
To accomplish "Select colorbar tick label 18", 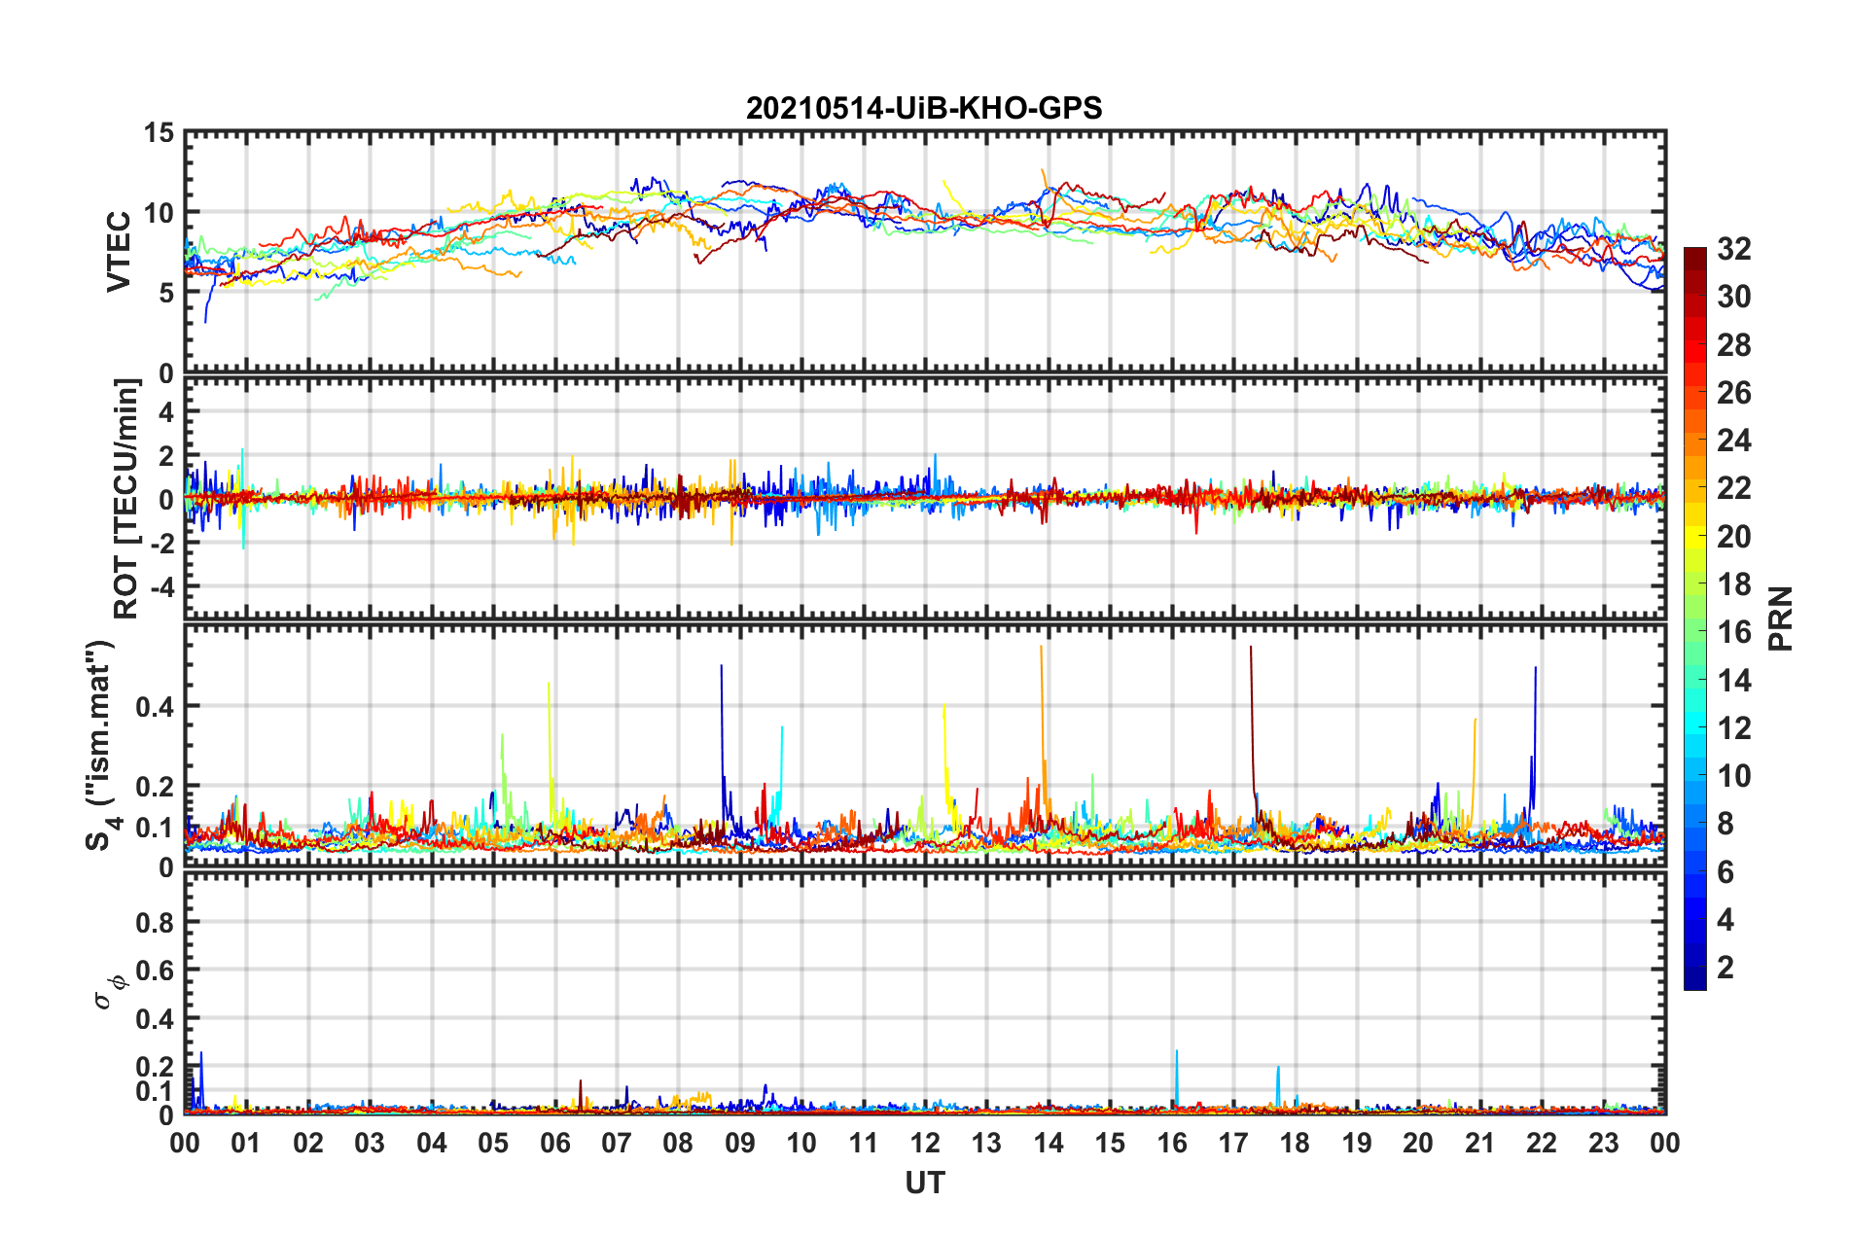I will coord(1734,584).
